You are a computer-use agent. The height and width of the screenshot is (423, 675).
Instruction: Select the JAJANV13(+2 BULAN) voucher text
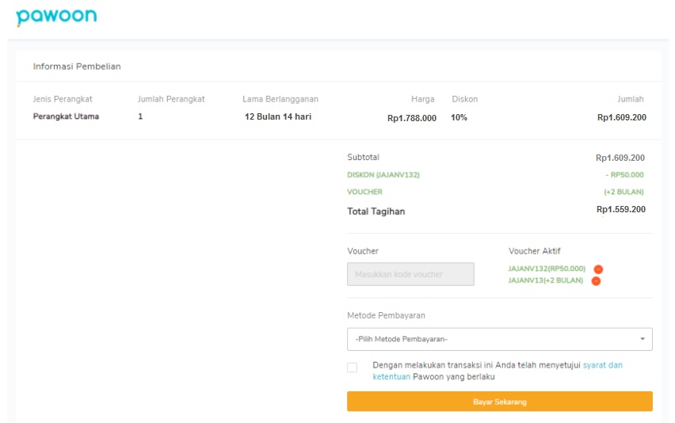point(545,280)
